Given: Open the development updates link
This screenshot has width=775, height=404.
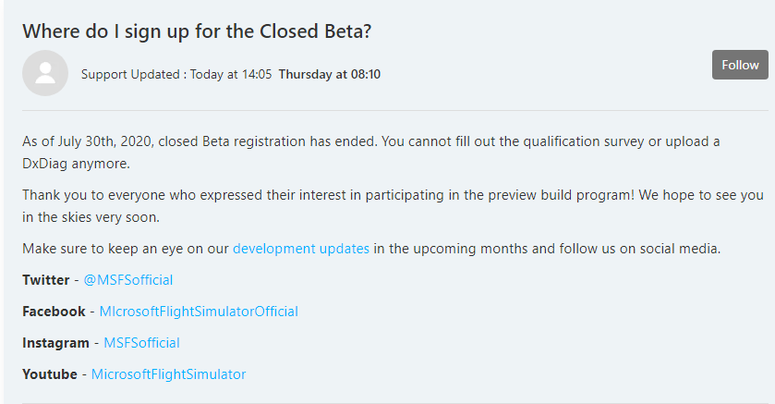Looking at the screenshot, I should (301, 249).
